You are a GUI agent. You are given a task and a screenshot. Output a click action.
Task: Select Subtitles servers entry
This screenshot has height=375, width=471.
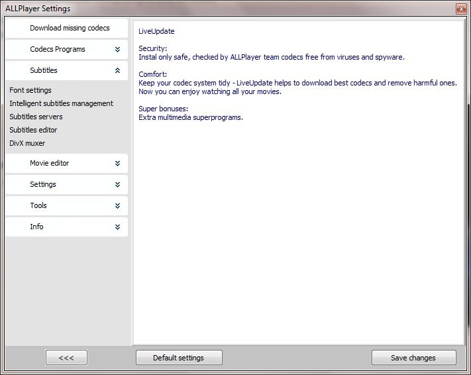[x=36, y=117]
